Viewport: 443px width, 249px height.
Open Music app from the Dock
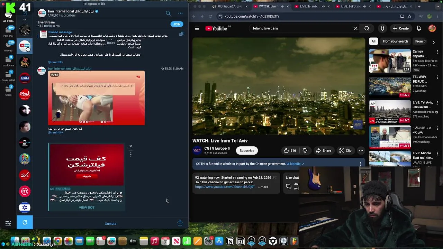[154, 241]
